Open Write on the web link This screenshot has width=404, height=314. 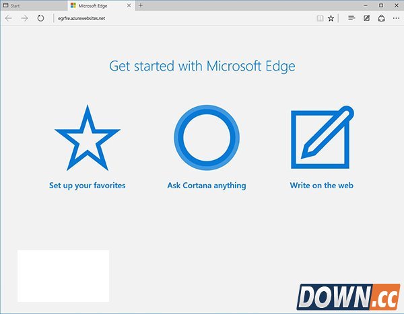point(322,186)
